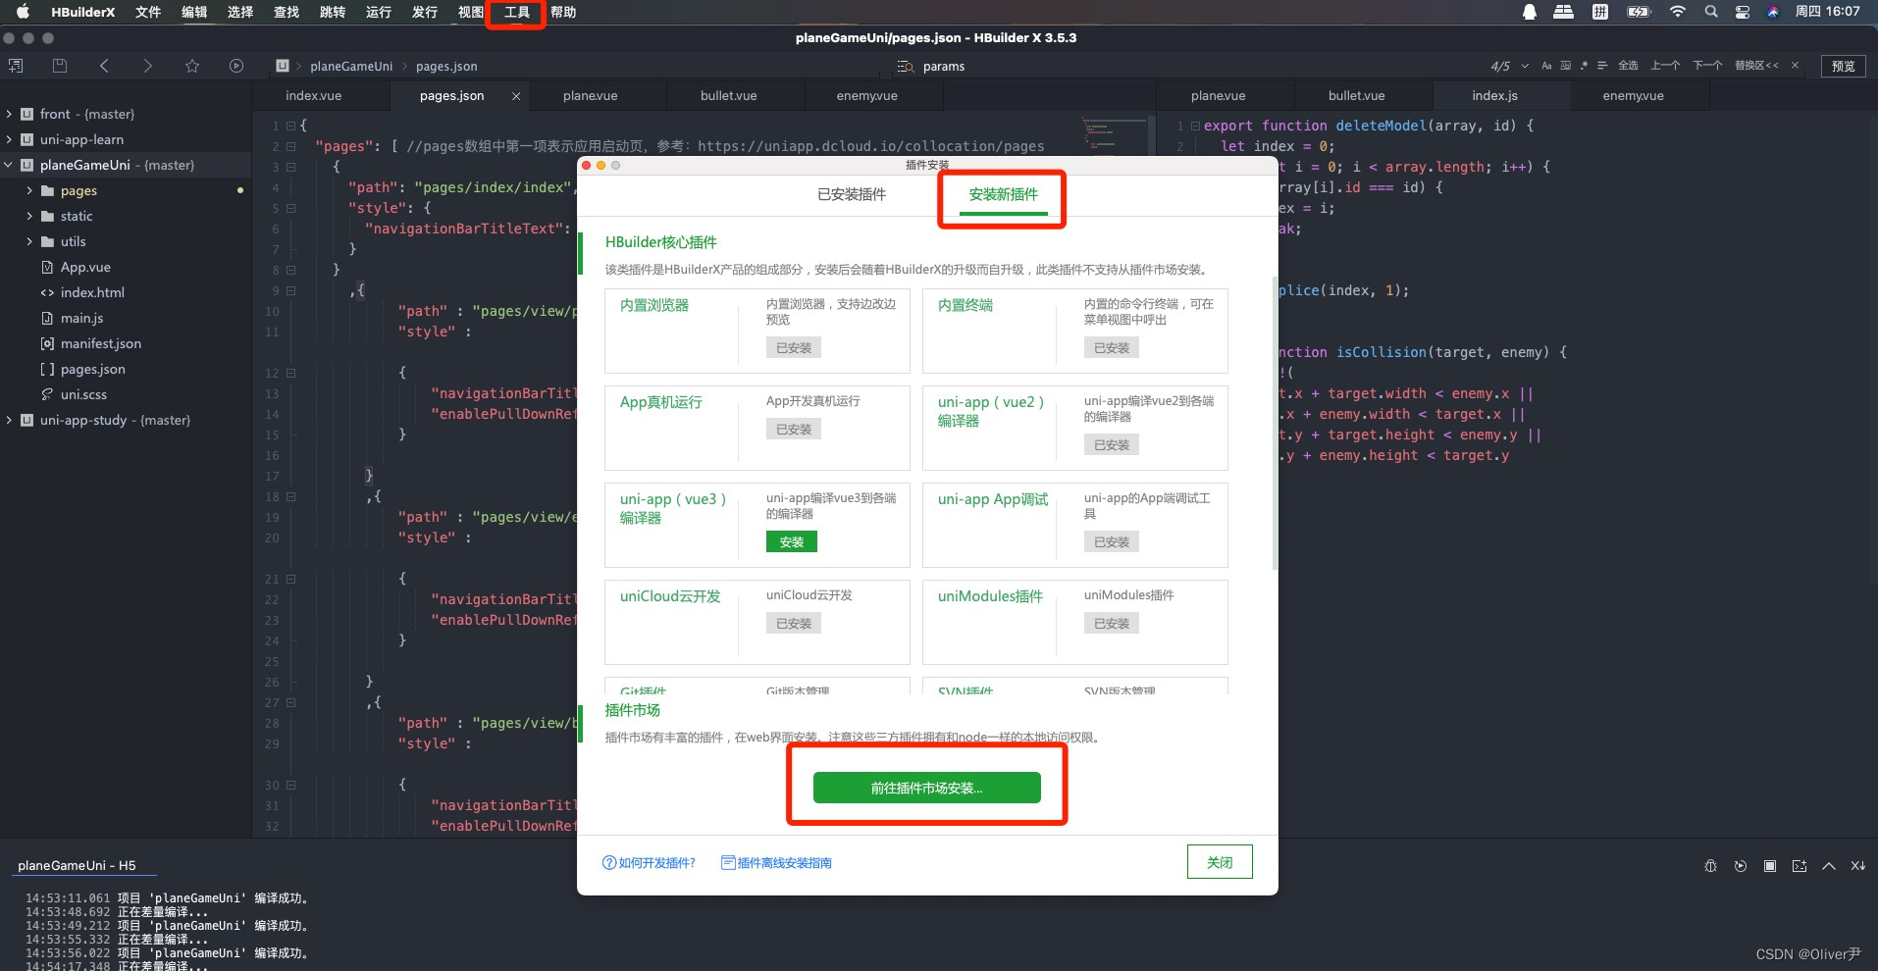This screenshot has height=971, width=1878.
Task: Open the 工具 menu in menu bar
Action: [x=516, y=12]
